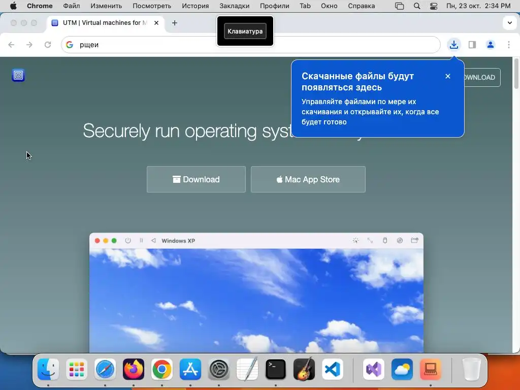The height and width of the screenshot is (390, 520).
Task: Open TextEdit from the Dock
Action: click(x=247, y=369)
